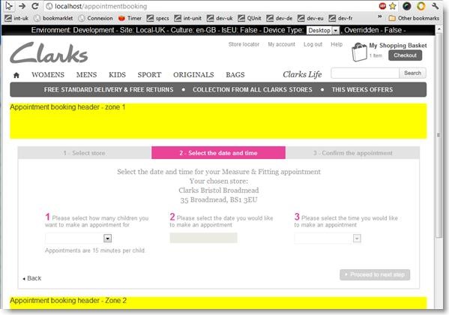Click the Store locator link

[x=244, y=44]
